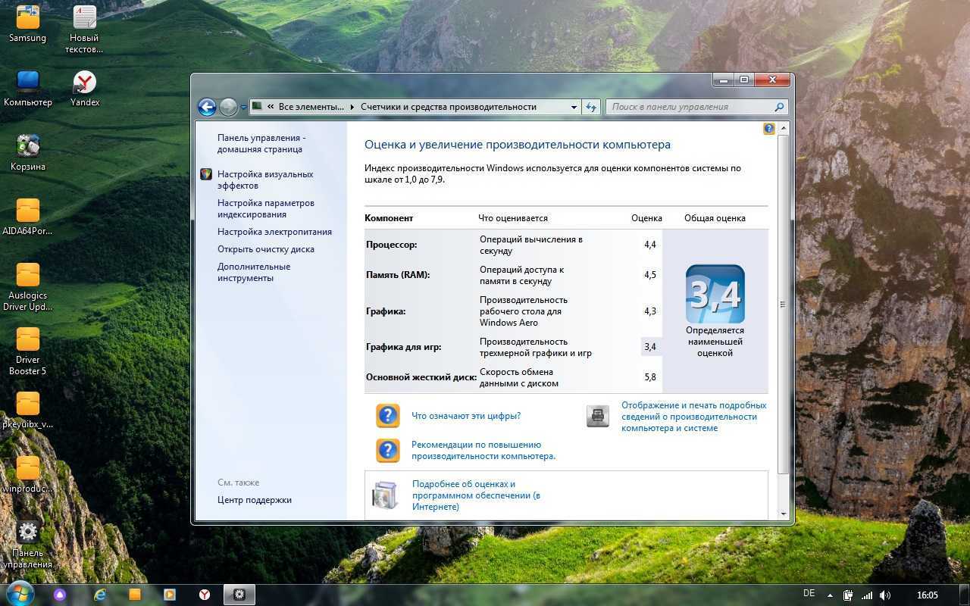This screenshot has width=970, height=606.
Task: Refresh the control panel page
Action: [591, 107]
